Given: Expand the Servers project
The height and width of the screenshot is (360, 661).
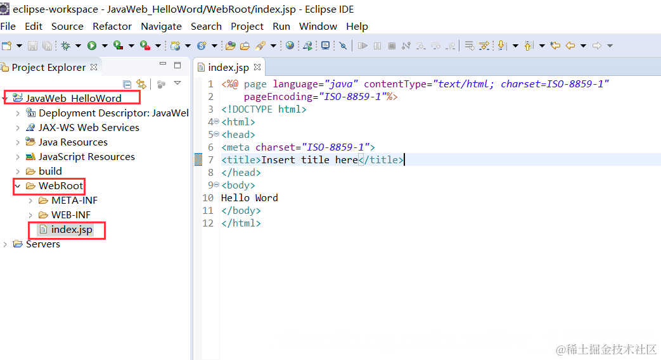Looking at the screenshot, I should pyautogui.click(x=5, y=244).
